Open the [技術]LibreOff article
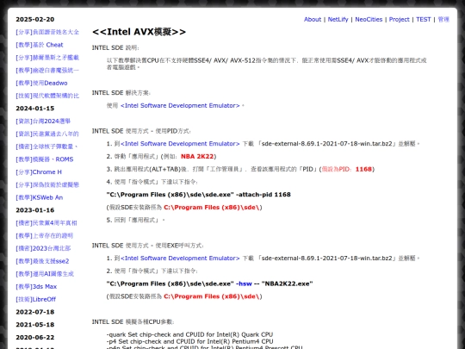 coord(35,299)
